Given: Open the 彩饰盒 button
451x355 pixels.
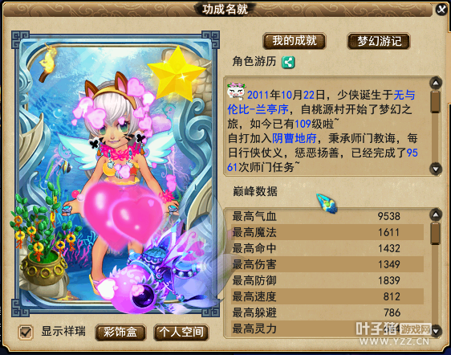Looking at the screenshot, I should pyautogui.click(x=120, y=333).
